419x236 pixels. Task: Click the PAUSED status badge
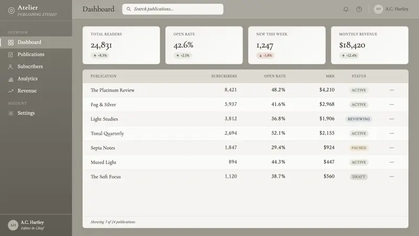(359, 148)
